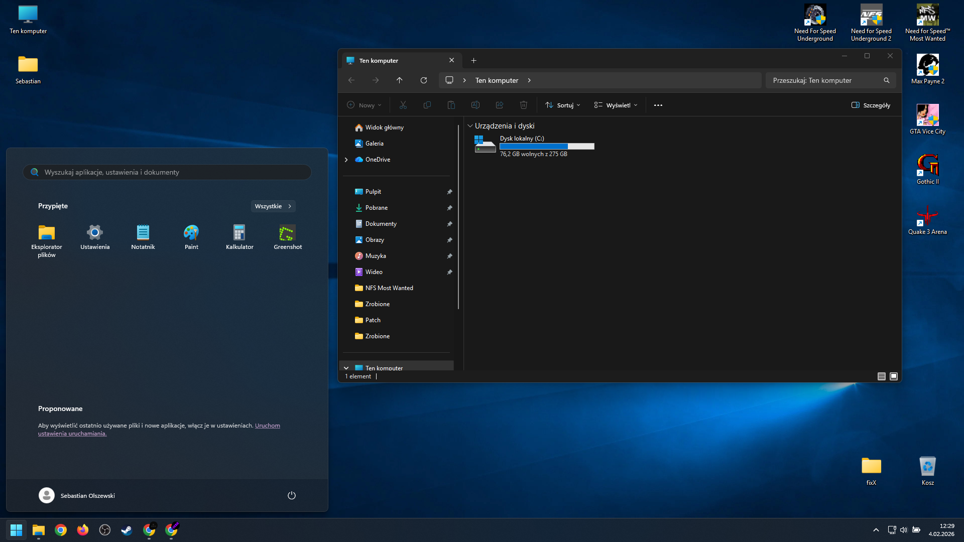
Task: Go up one folder level
Action: 399,80
